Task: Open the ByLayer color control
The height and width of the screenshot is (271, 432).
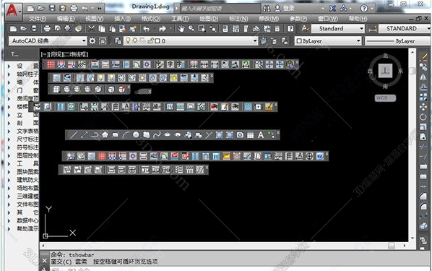Action: tap(328, 41)
